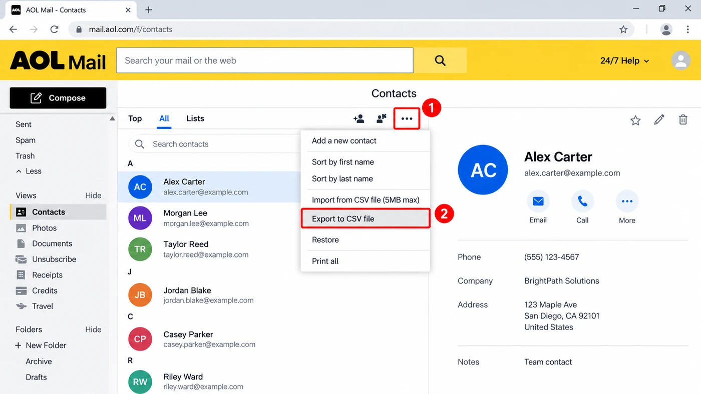Click the browser back arrow
The width and height of the screenshot is (701, 394).
[x=13, y=29]
